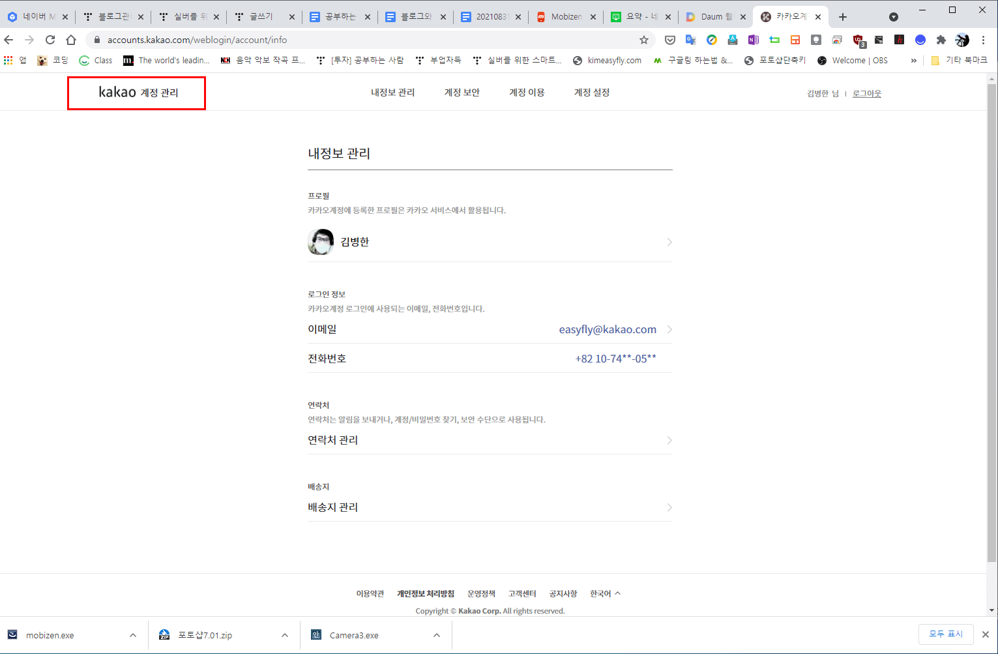Go back to the previous page

point(8,40)
